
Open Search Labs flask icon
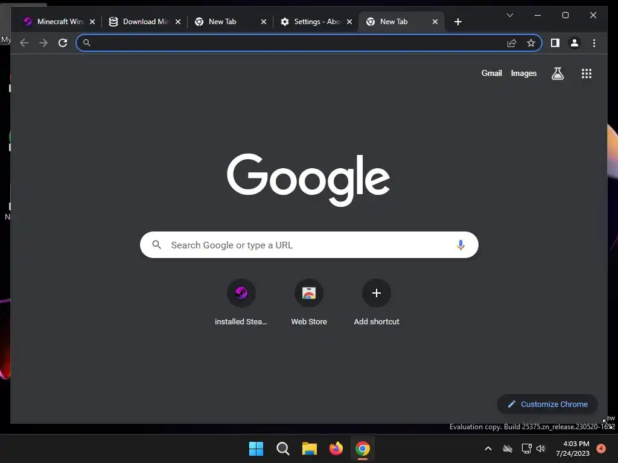[x=557, y=73]
